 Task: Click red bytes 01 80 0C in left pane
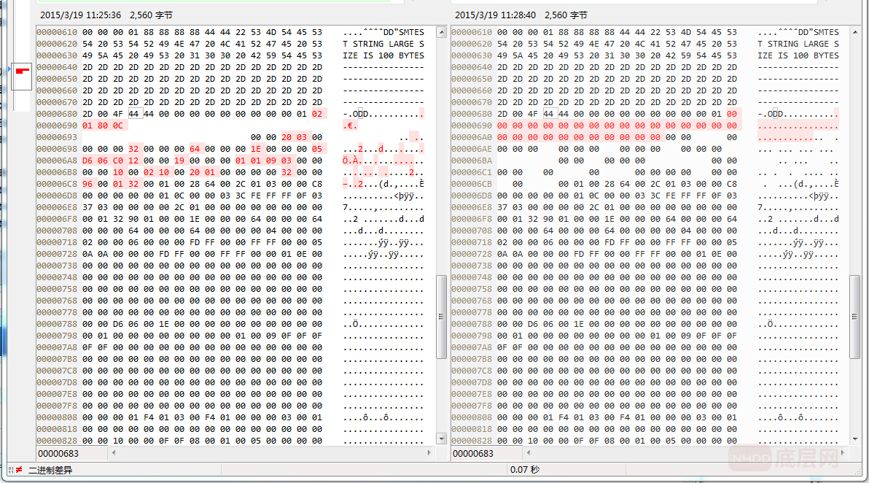tap(103, 125)
